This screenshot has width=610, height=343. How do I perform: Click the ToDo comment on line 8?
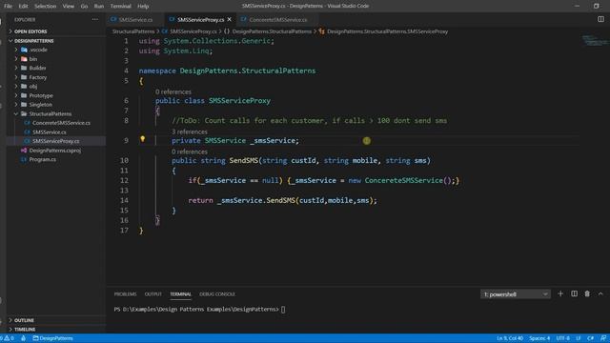click(309, 121)
